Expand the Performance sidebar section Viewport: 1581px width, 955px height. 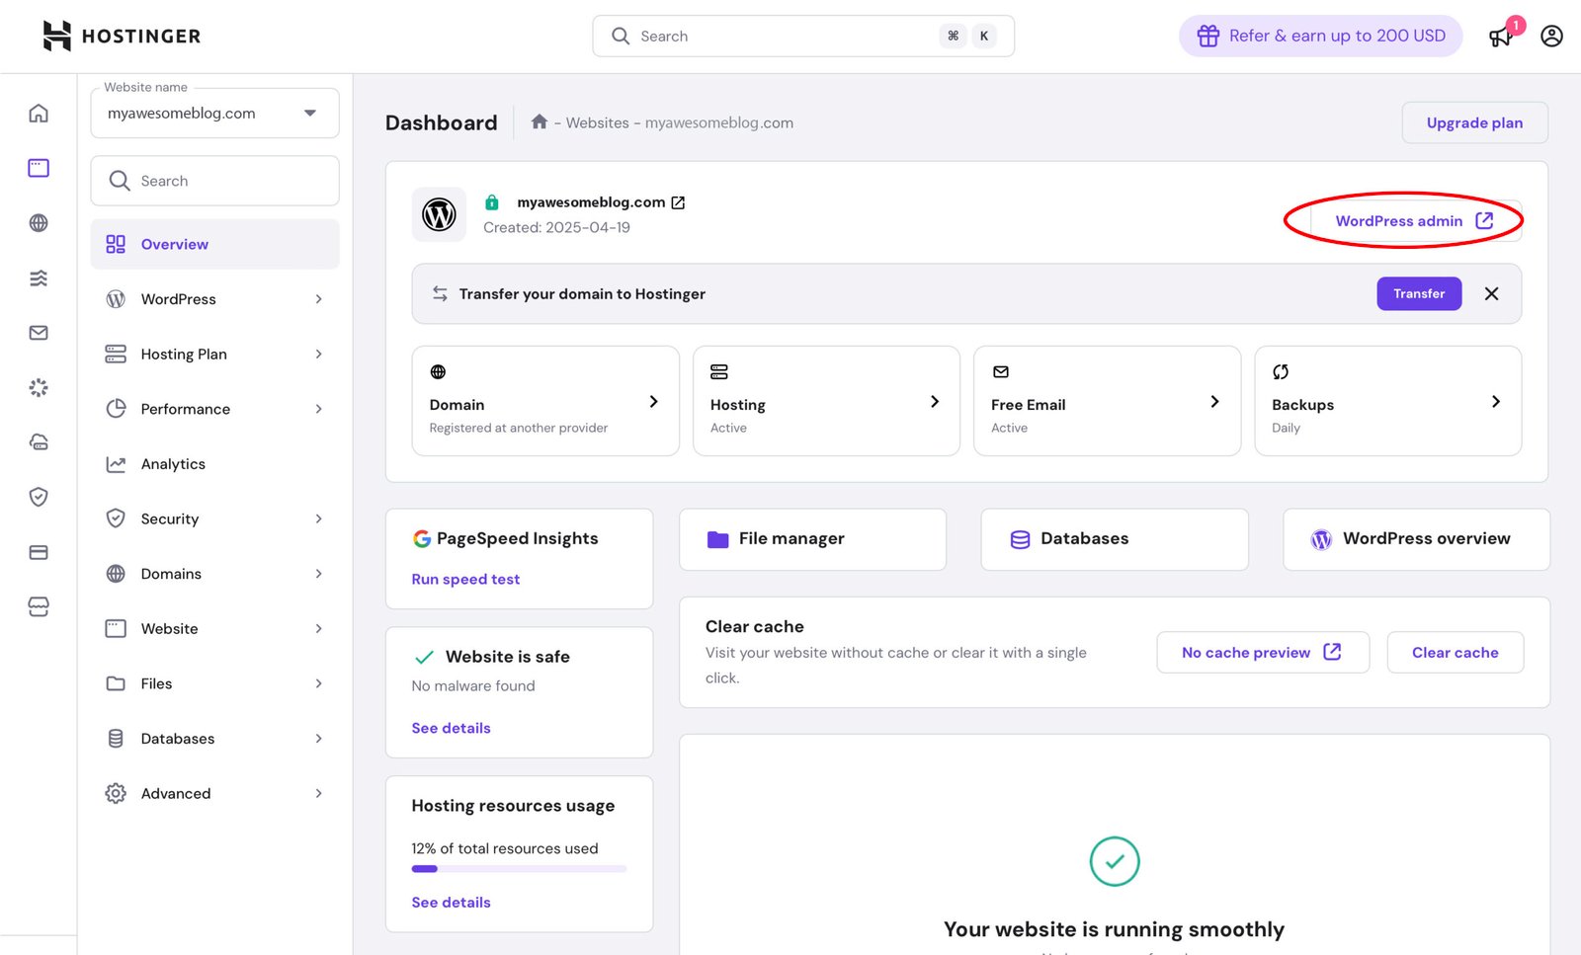214,408
